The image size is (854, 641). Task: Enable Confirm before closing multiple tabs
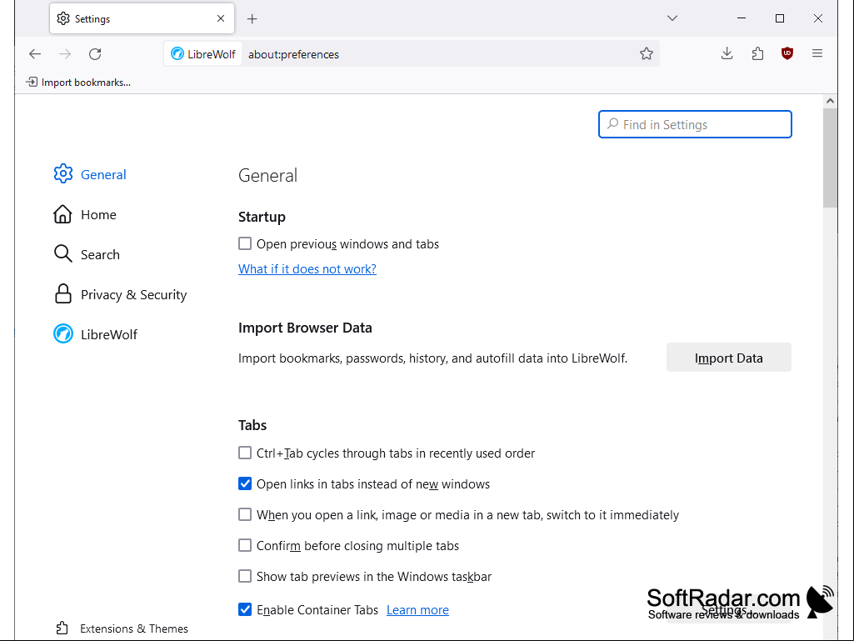[x=245, y=546]
